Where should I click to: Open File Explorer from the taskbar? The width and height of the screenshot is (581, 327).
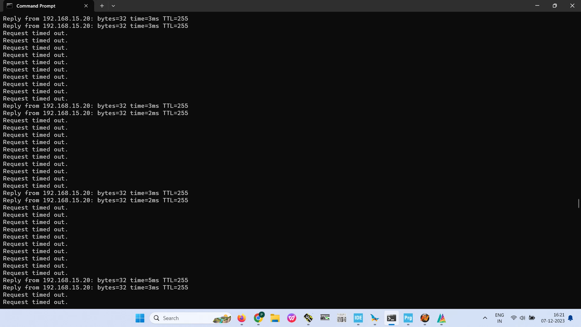click(x=275, y=318)
